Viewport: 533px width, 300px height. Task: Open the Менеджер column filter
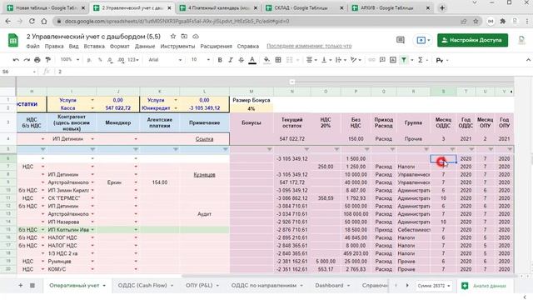point(135,149)
